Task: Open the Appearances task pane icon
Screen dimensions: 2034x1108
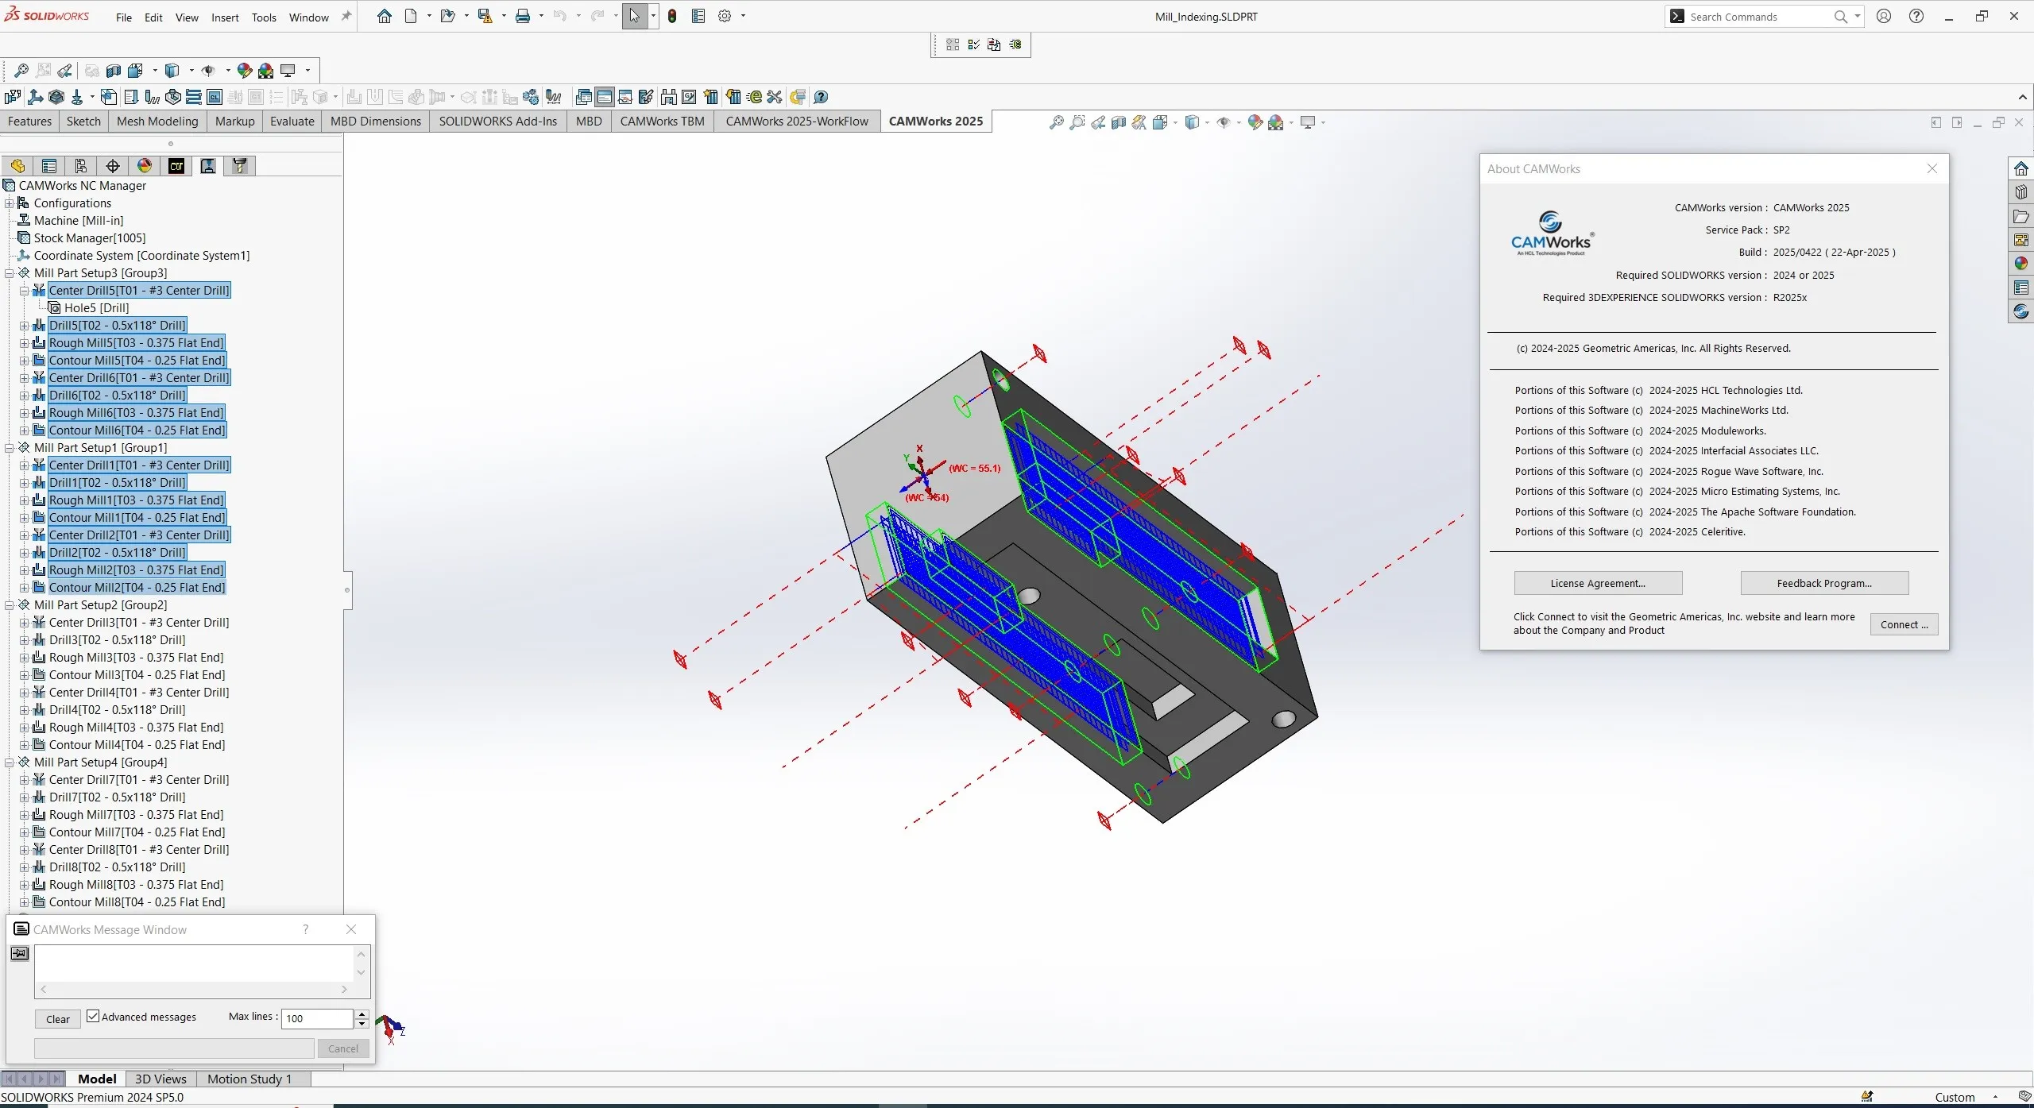Action: [x=2021, y=264]
